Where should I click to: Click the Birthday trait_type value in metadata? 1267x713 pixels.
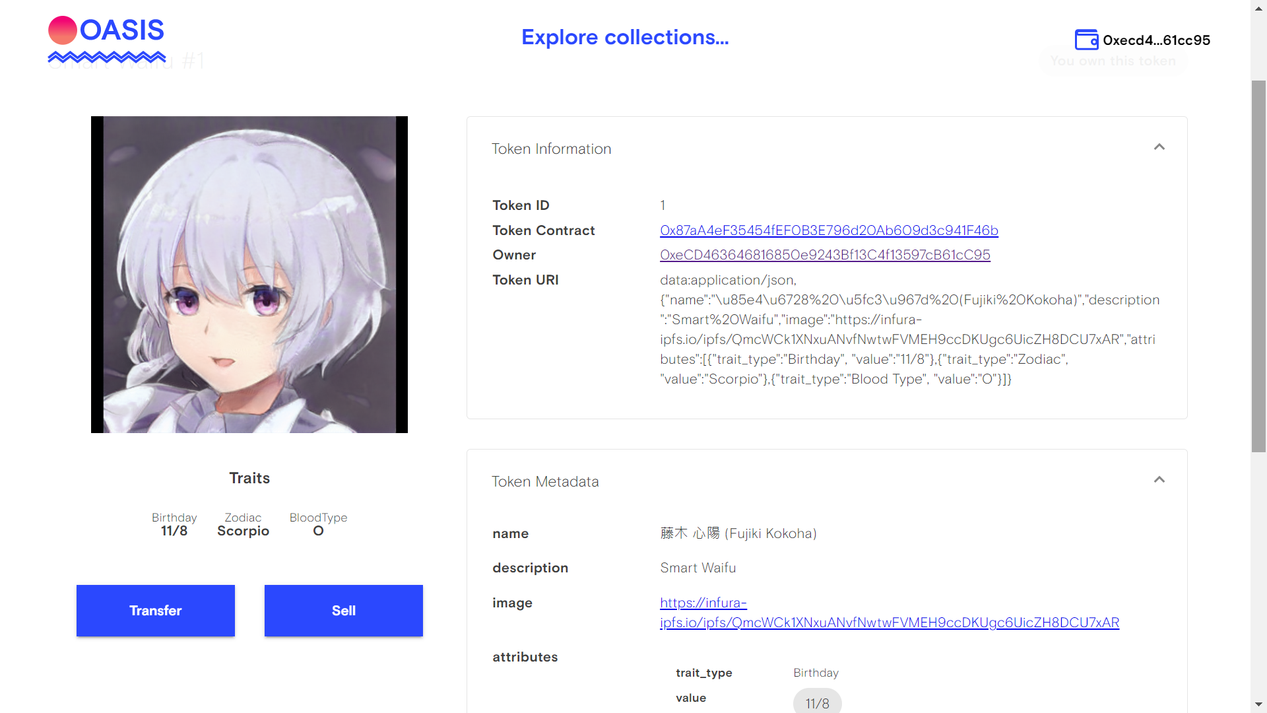click(x=816, y=673)
